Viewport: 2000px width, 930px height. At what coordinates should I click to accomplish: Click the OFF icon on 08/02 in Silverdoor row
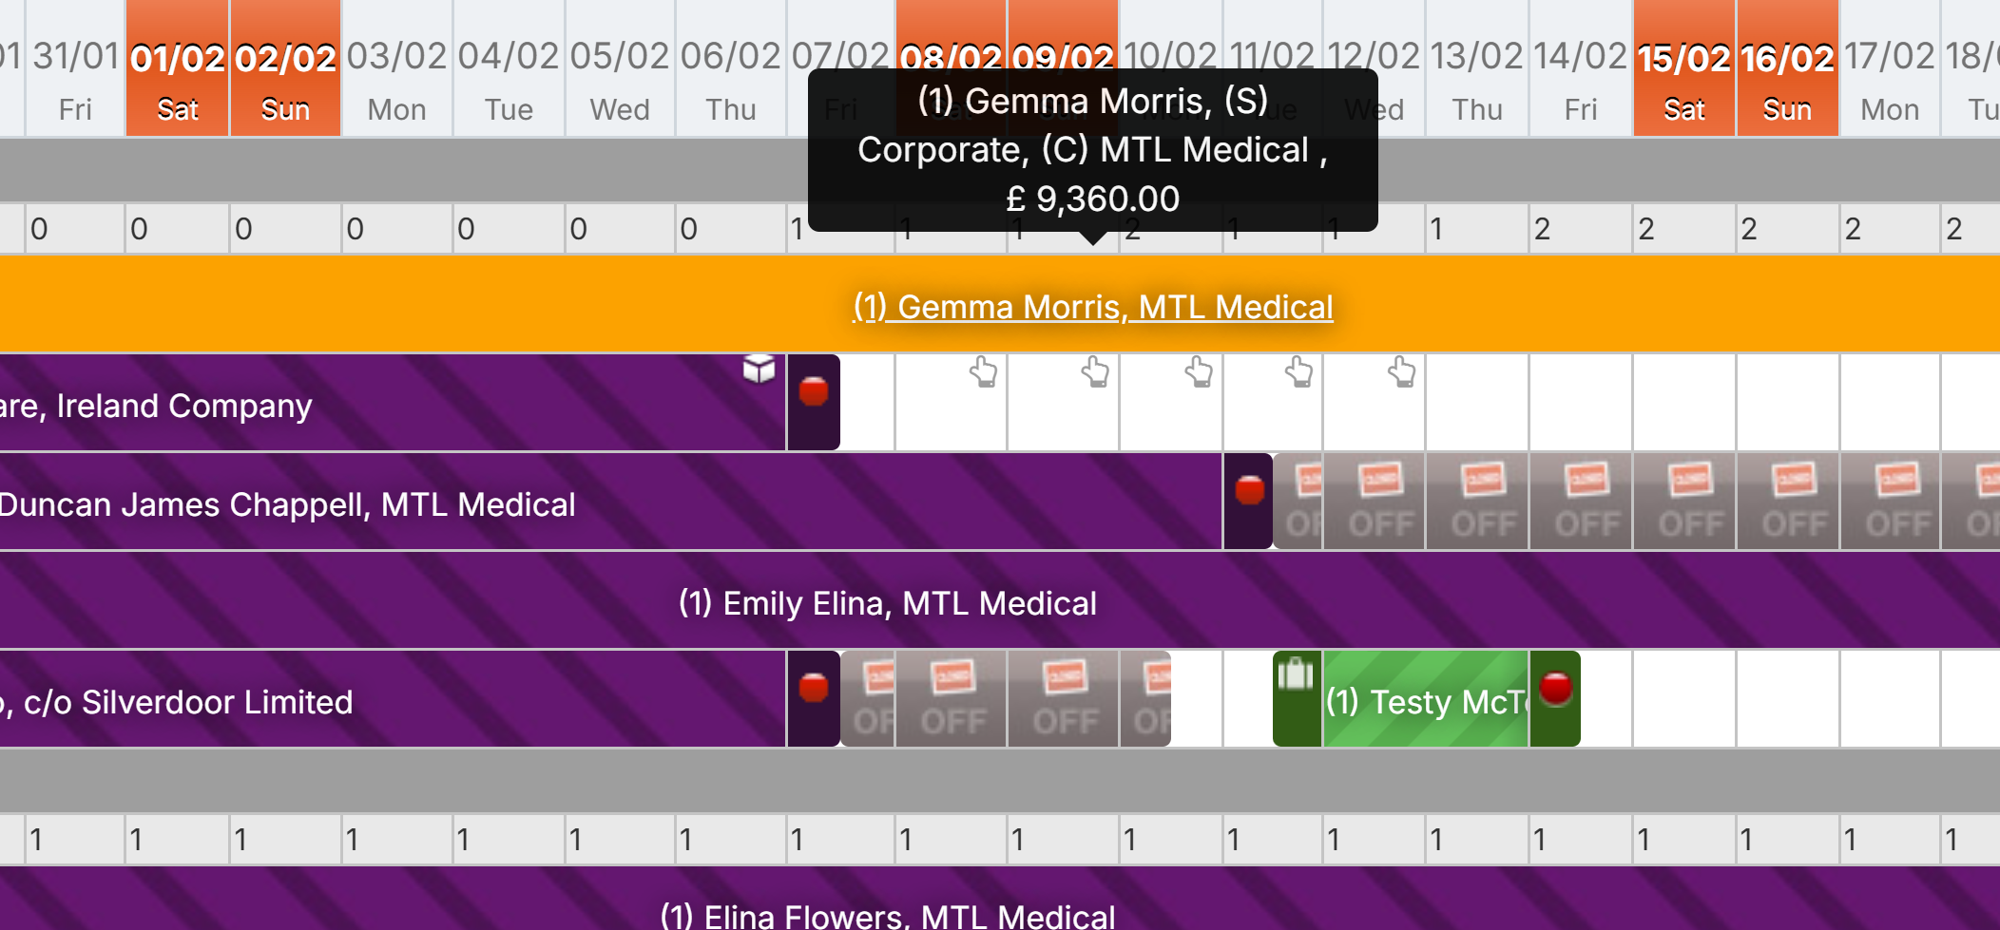[952, 699]
